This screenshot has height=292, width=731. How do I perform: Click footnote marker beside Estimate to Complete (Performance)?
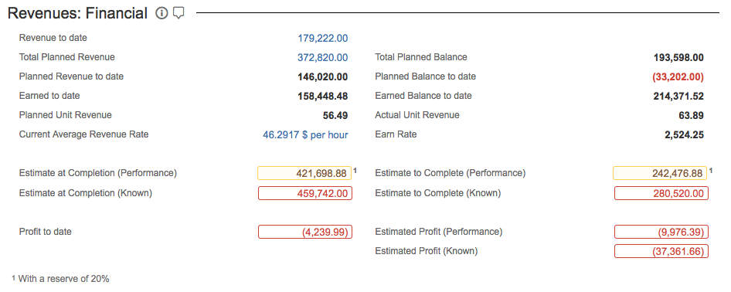710,171
